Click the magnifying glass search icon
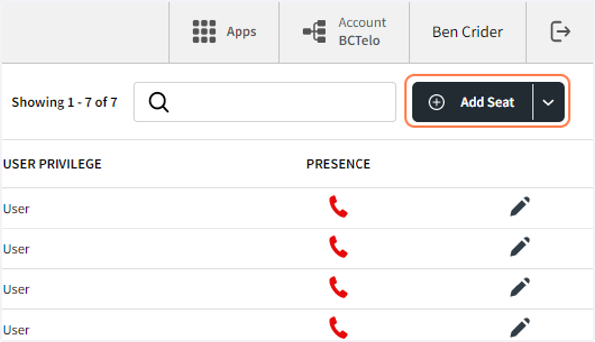This screenshot has height=342, width=595. [x=159, y=103]
